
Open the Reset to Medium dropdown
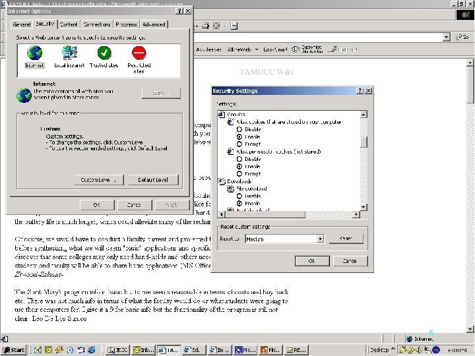click(x=320, y=239)
